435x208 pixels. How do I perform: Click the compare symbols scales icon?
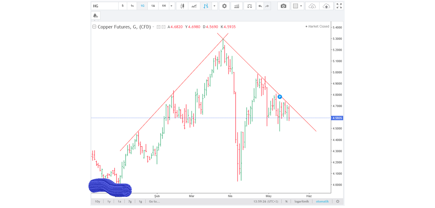249,6
